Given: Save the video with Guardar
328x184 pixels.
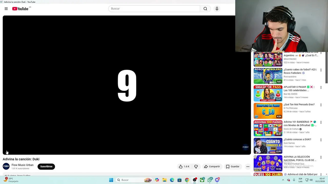Looking at the screenshot, I should [x=233, y=167].
